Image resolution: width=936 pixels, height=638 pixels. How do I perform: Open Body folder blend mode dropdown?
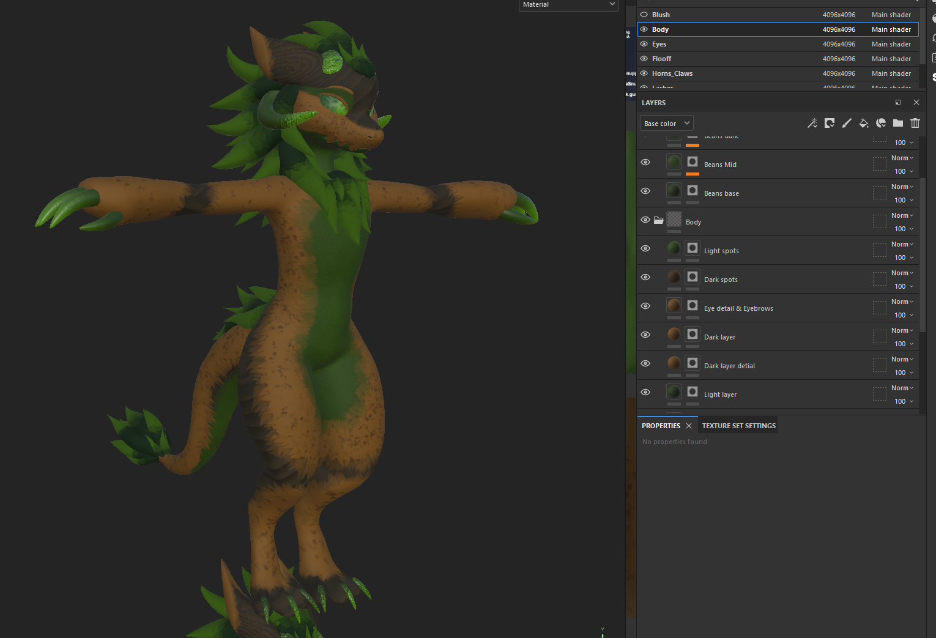[x=902, y=215]
